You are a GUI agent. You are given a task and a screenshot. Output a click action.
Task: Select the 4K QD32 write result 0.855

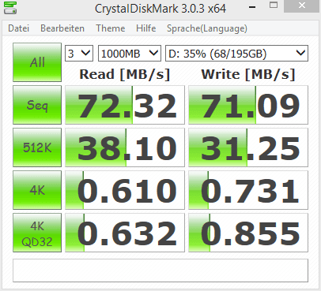point(248,233)
